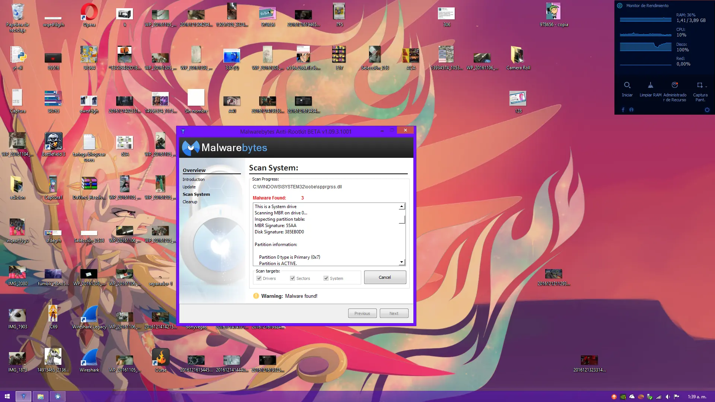Select the yt-dl Python file on the desktop
The width and height of the screenshot is (715, 402).
tap(18, 58)
